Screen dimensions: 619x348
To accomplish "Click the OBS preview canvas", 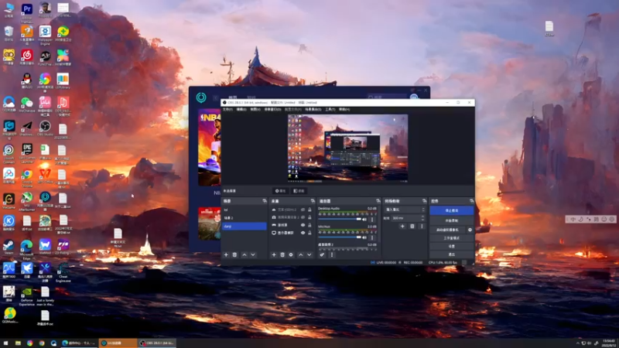I will [x=347, y=148].
